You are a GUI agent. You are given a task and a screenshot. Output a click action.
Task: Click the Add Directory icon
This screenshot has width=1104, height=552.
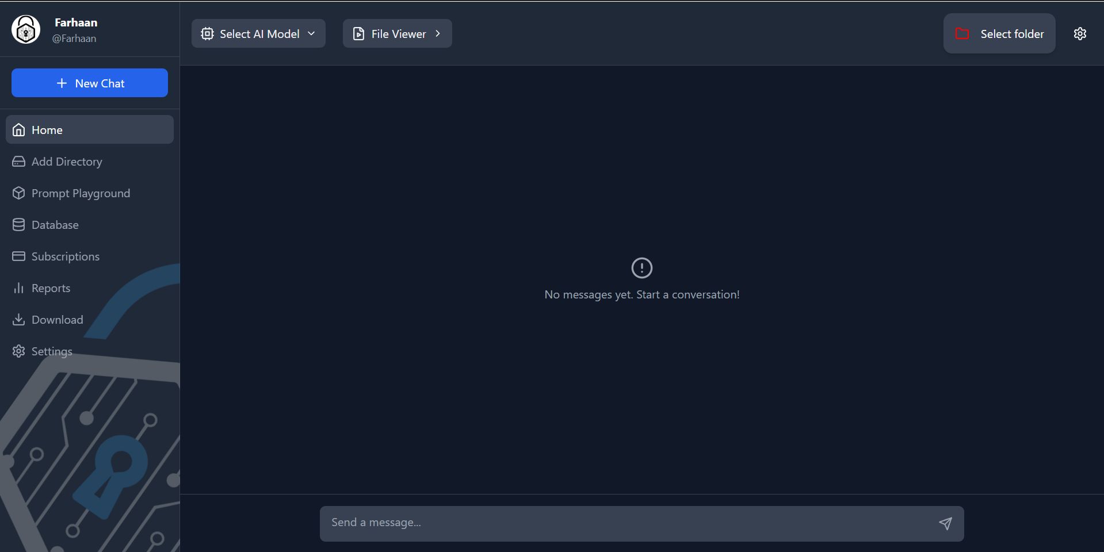click(x=19, y=162)
